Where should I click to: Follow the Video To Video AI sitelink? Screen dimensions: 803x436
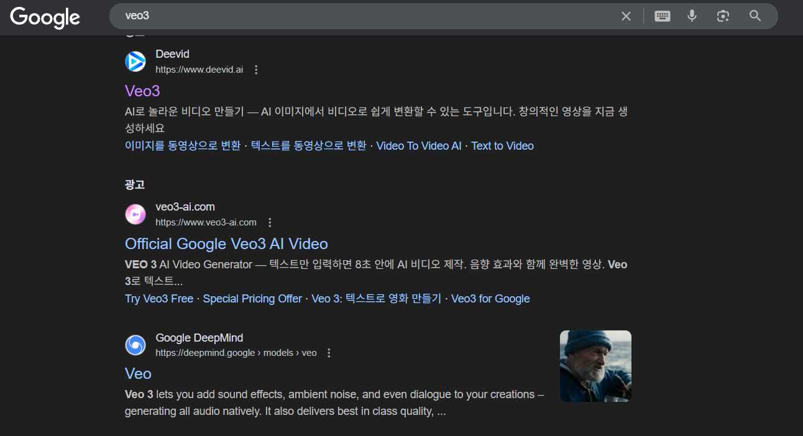pyautogui.click(x=419, y=146)
